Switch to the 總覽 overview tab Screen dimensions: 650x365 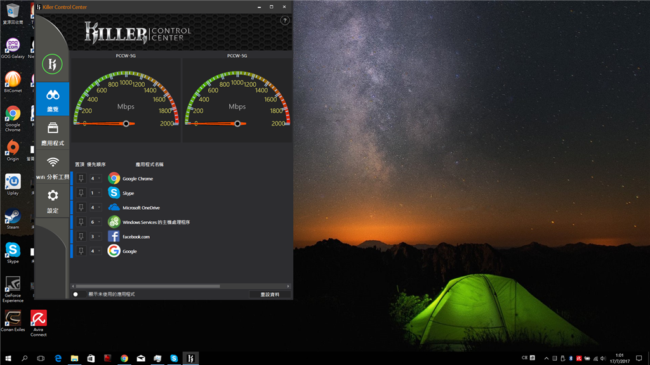pyautogui.click(x=53, y=99)
